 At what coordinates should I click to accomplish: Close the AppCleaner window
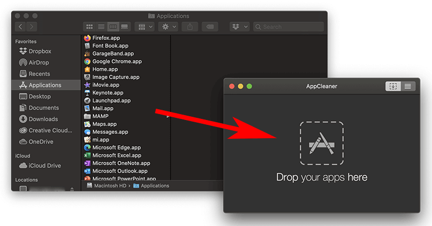232,86
